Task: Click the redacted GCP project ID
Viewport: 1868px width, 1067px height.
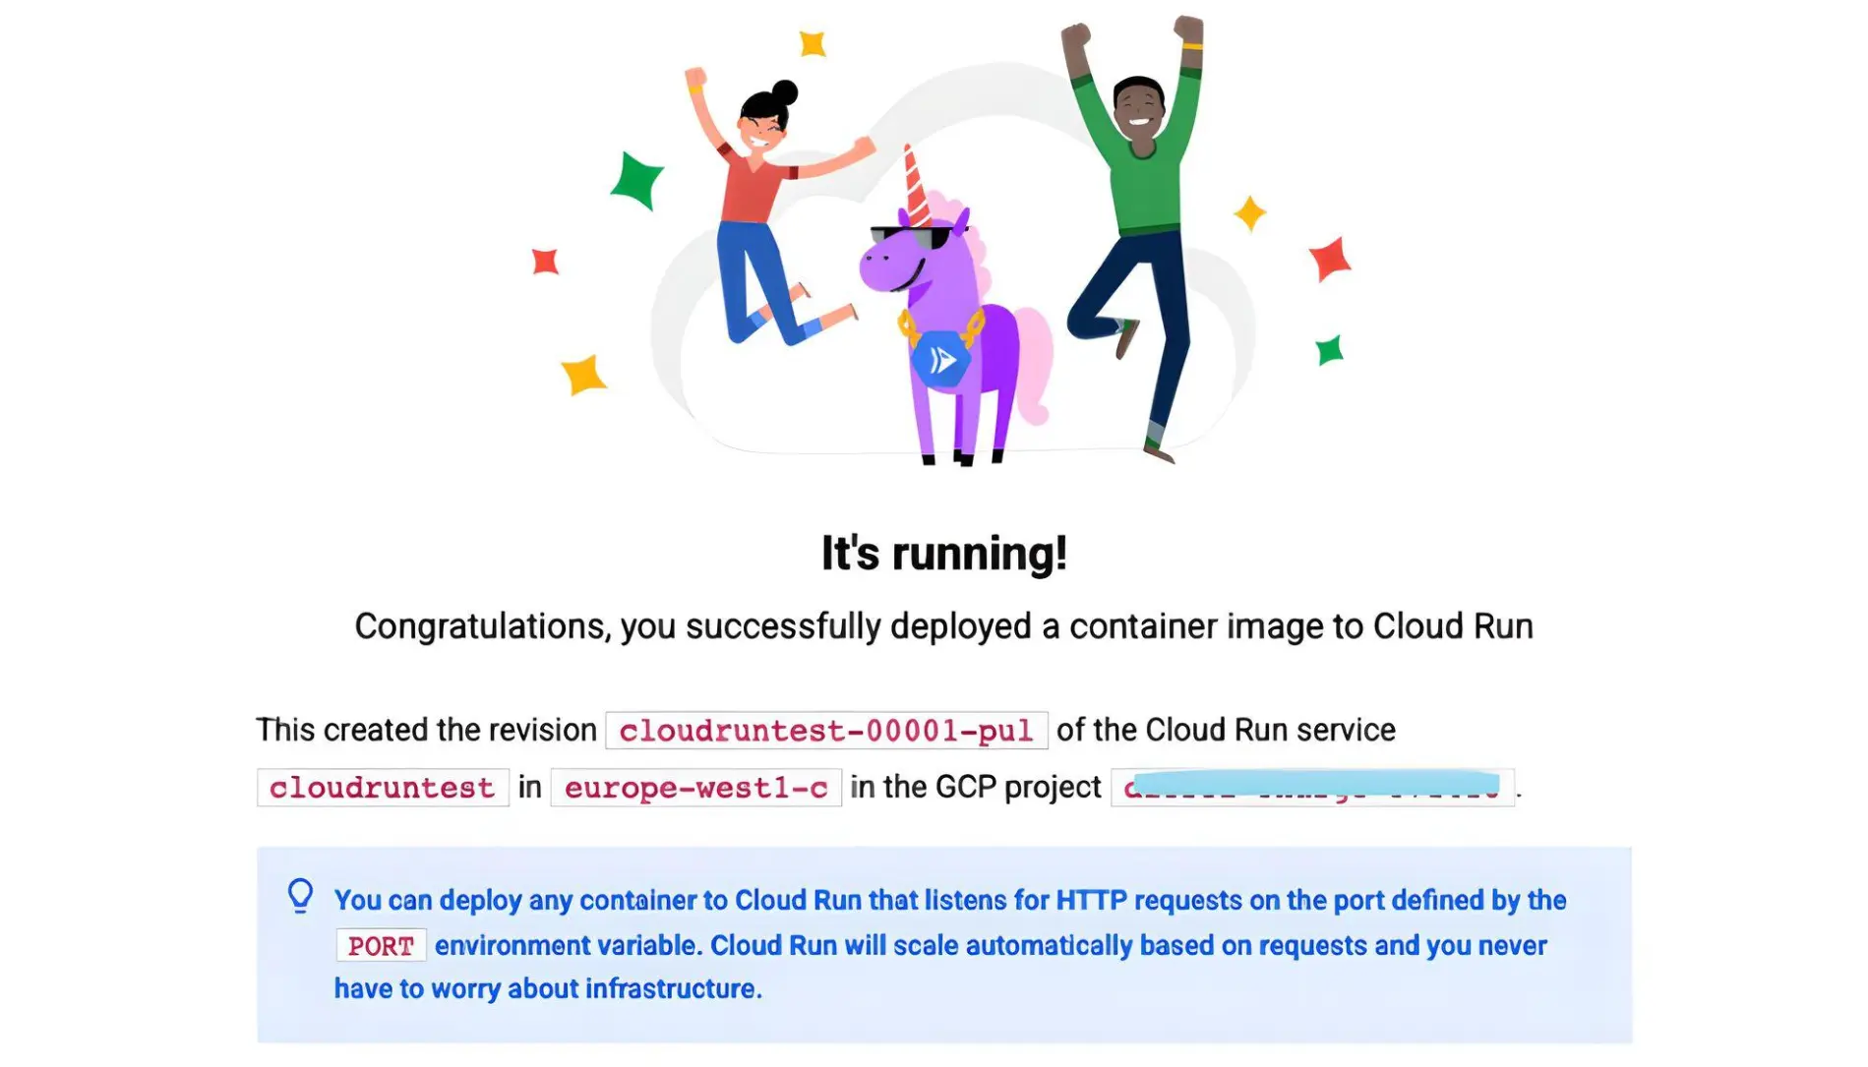Action: 1312,788
